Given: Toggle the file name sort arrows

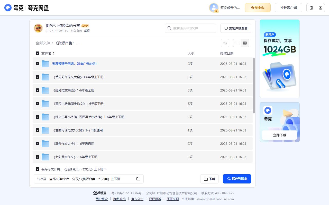Looking at the screenshot, I should pos(53,53).
